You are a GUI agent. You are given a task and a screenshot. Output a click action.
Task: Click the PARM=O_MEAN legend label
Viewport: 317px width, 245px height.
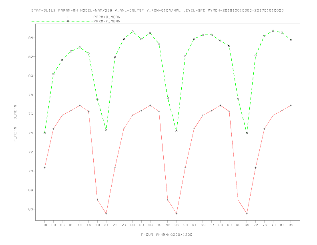(x=107, y=17)
